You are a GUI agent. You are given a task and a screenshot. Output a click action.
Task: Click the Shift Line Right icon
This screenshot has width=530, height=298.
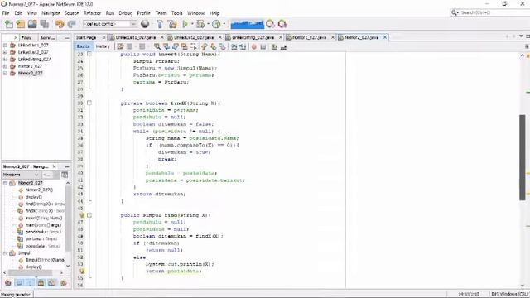pyautogui.click(x=243, y=46)
